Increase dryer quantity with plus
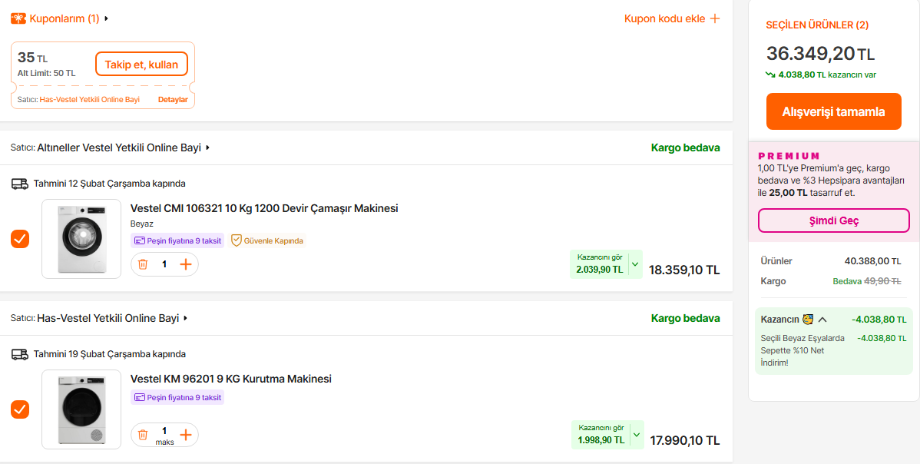The height and width of the screenshot is (464, 920). (185, 435)
